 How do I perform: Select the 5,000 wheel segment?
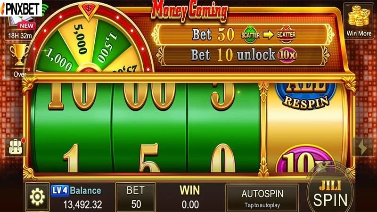click(80, 40)
